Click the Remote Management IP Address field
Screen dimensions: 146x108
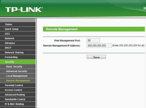99,46
